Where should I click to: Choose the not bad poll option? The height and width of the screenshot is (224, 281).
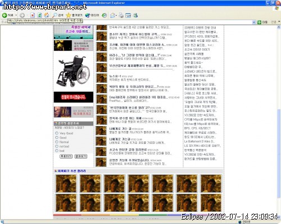pyautogui.click(x=57, y=146)
